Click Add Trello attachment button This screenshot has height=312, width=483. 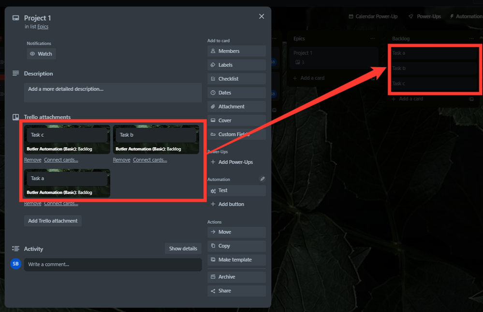(53, 221)
